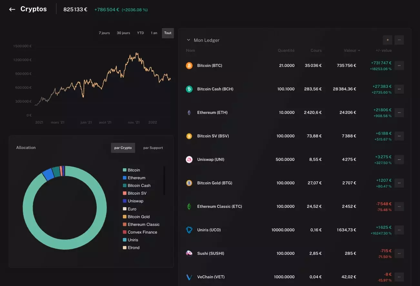Switch allocation view to par Support
This screenshot has width=420, height=286.
pos(153,148)
